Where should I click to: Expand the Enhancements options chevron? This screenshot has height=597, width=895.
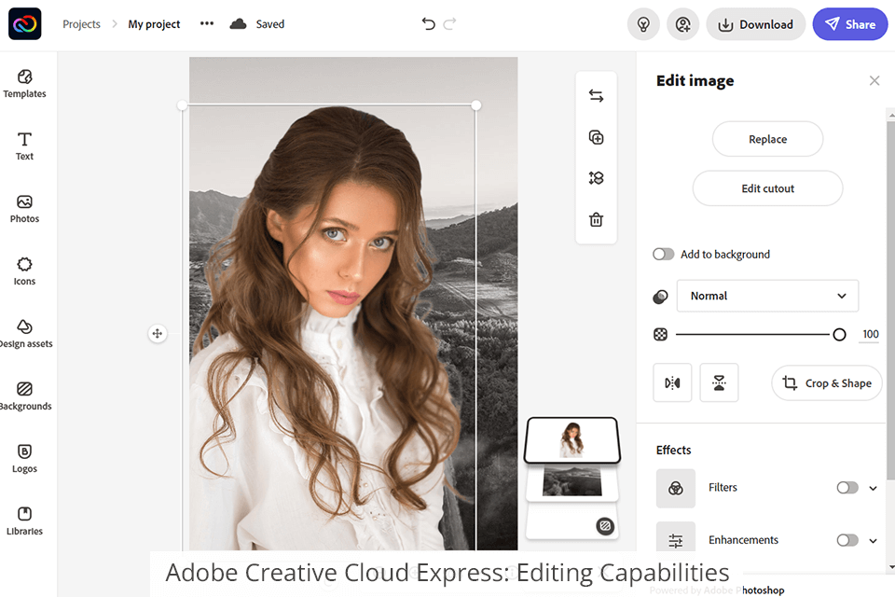pyautogui.click(x=873, y=540)
